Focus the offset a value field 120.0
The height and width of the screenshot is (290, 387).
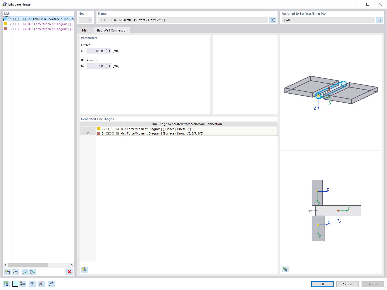(x=95, y=51)
